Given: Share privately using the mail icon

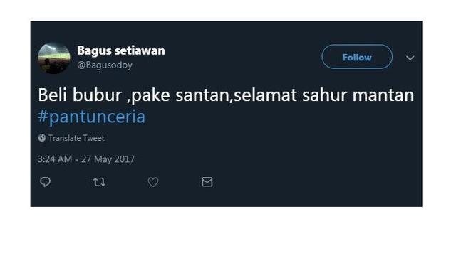Looking at the screenshot, I should [x=207, y=182].
